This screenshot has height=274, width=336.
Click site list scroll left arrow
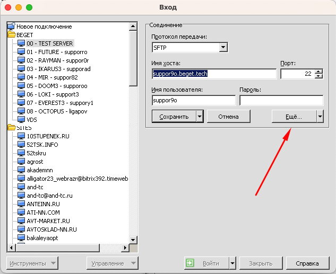click(12, 248)
